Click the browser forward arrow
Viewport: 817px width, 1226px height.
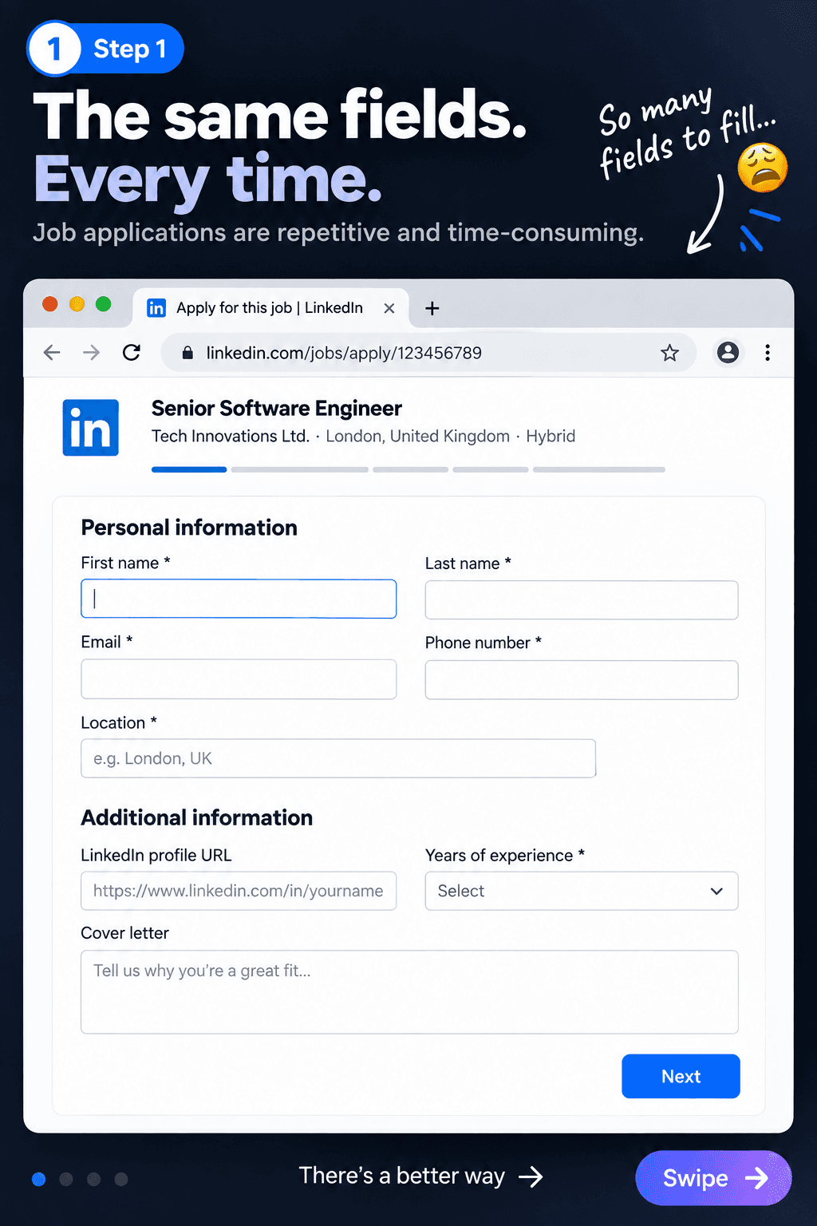pos(92,353)
